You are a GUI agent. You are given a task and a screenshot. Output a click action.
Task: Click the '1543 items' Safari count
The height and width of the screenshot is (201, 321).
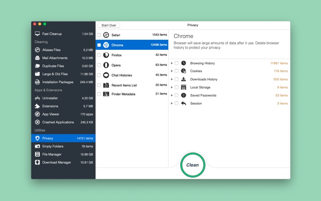[x=159, y=35]
